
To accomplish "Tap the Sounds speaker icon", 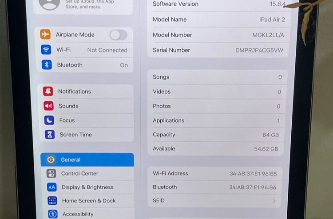I will [x=49, y=106].
